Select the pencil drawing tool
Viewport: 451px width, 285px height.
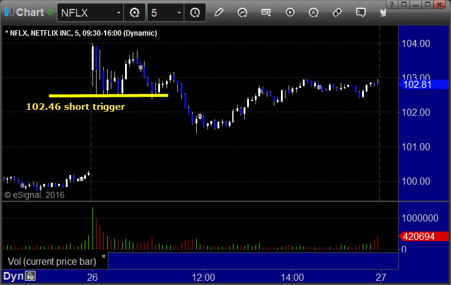(x=219, y=12)
